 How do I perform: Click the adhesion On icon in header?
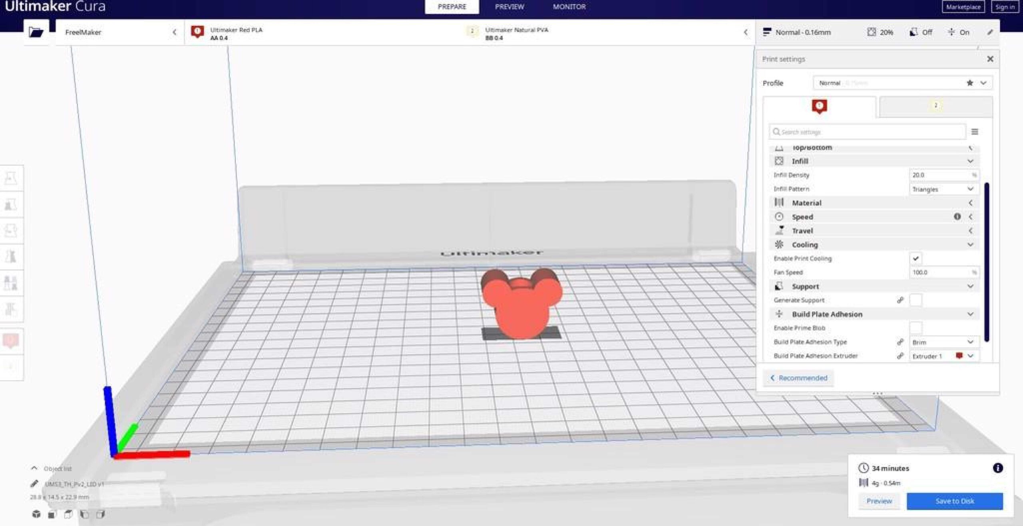click(x=951, y=32)
